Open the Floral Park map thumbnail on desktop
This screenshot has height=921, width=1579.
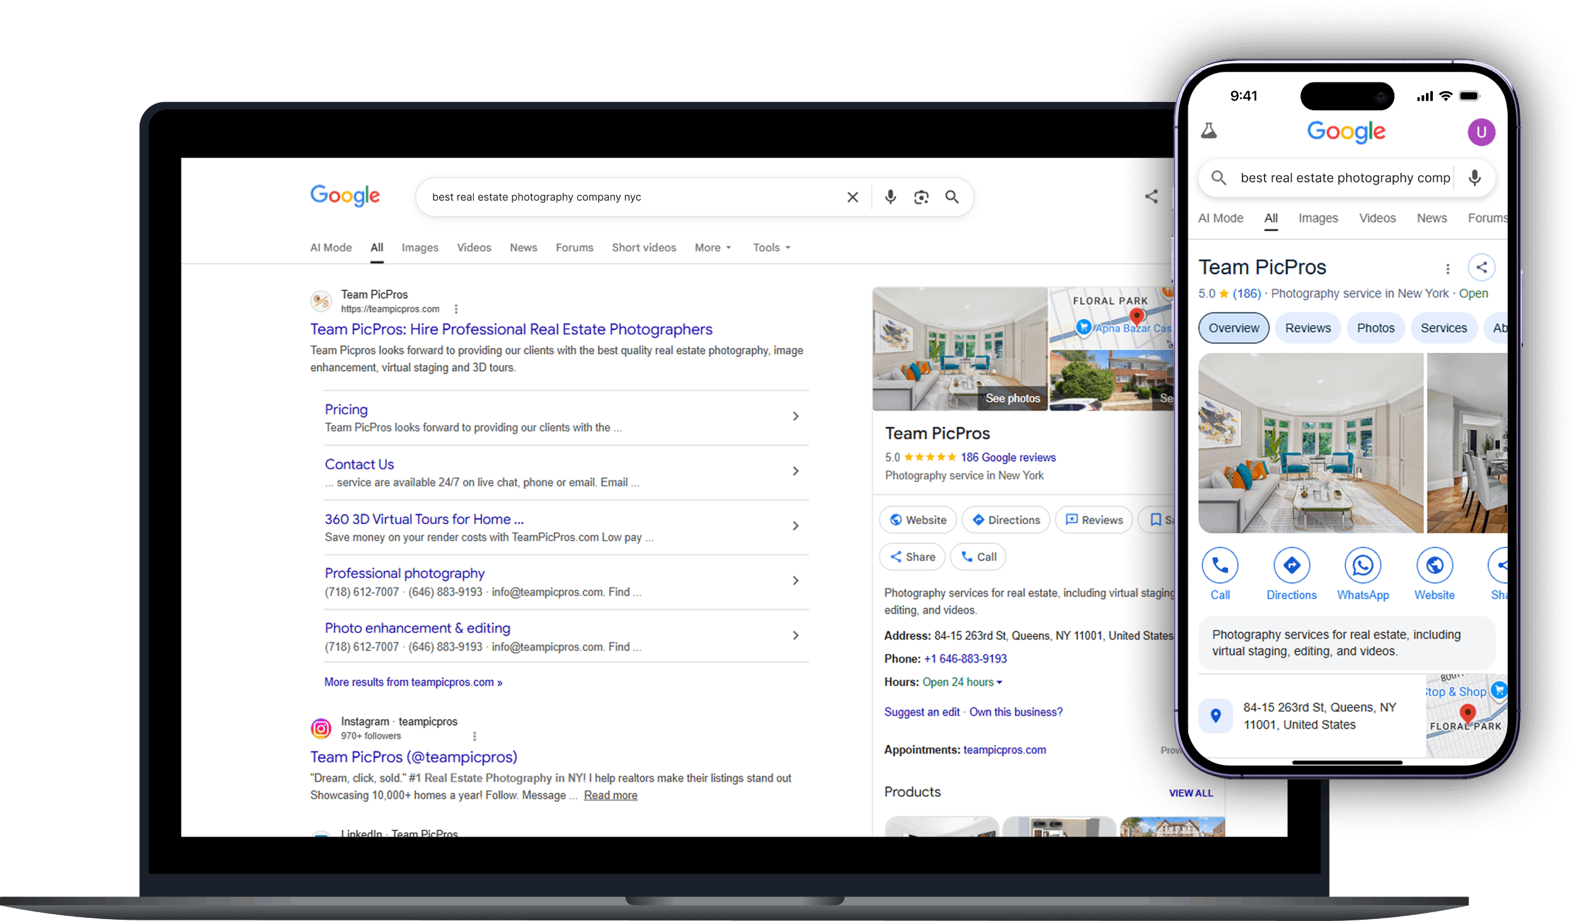click(1111, 318)
